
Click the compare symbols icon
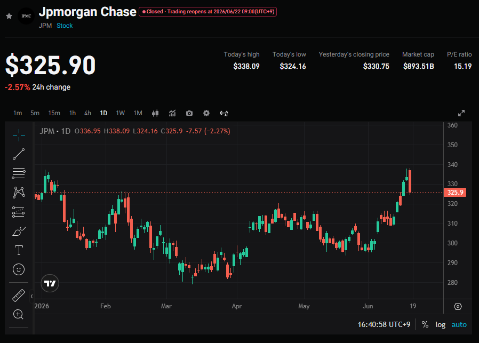point(224,113)
